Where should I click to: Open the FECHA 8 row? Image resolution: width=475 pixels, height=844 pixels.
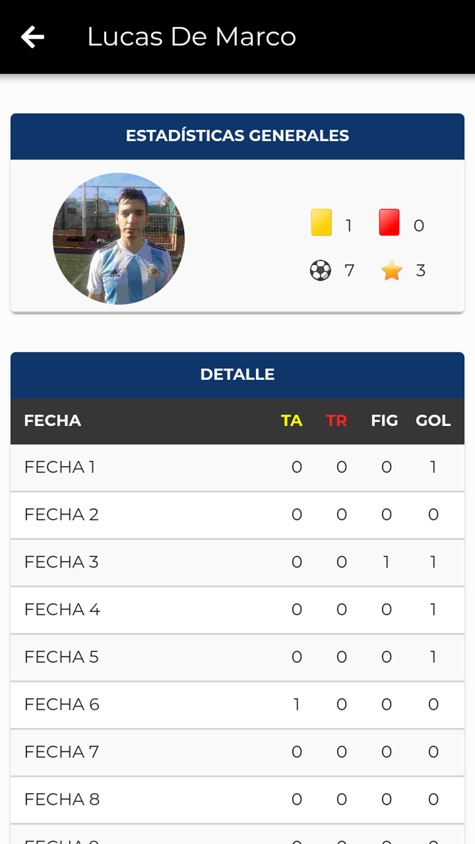coord(237,800)
